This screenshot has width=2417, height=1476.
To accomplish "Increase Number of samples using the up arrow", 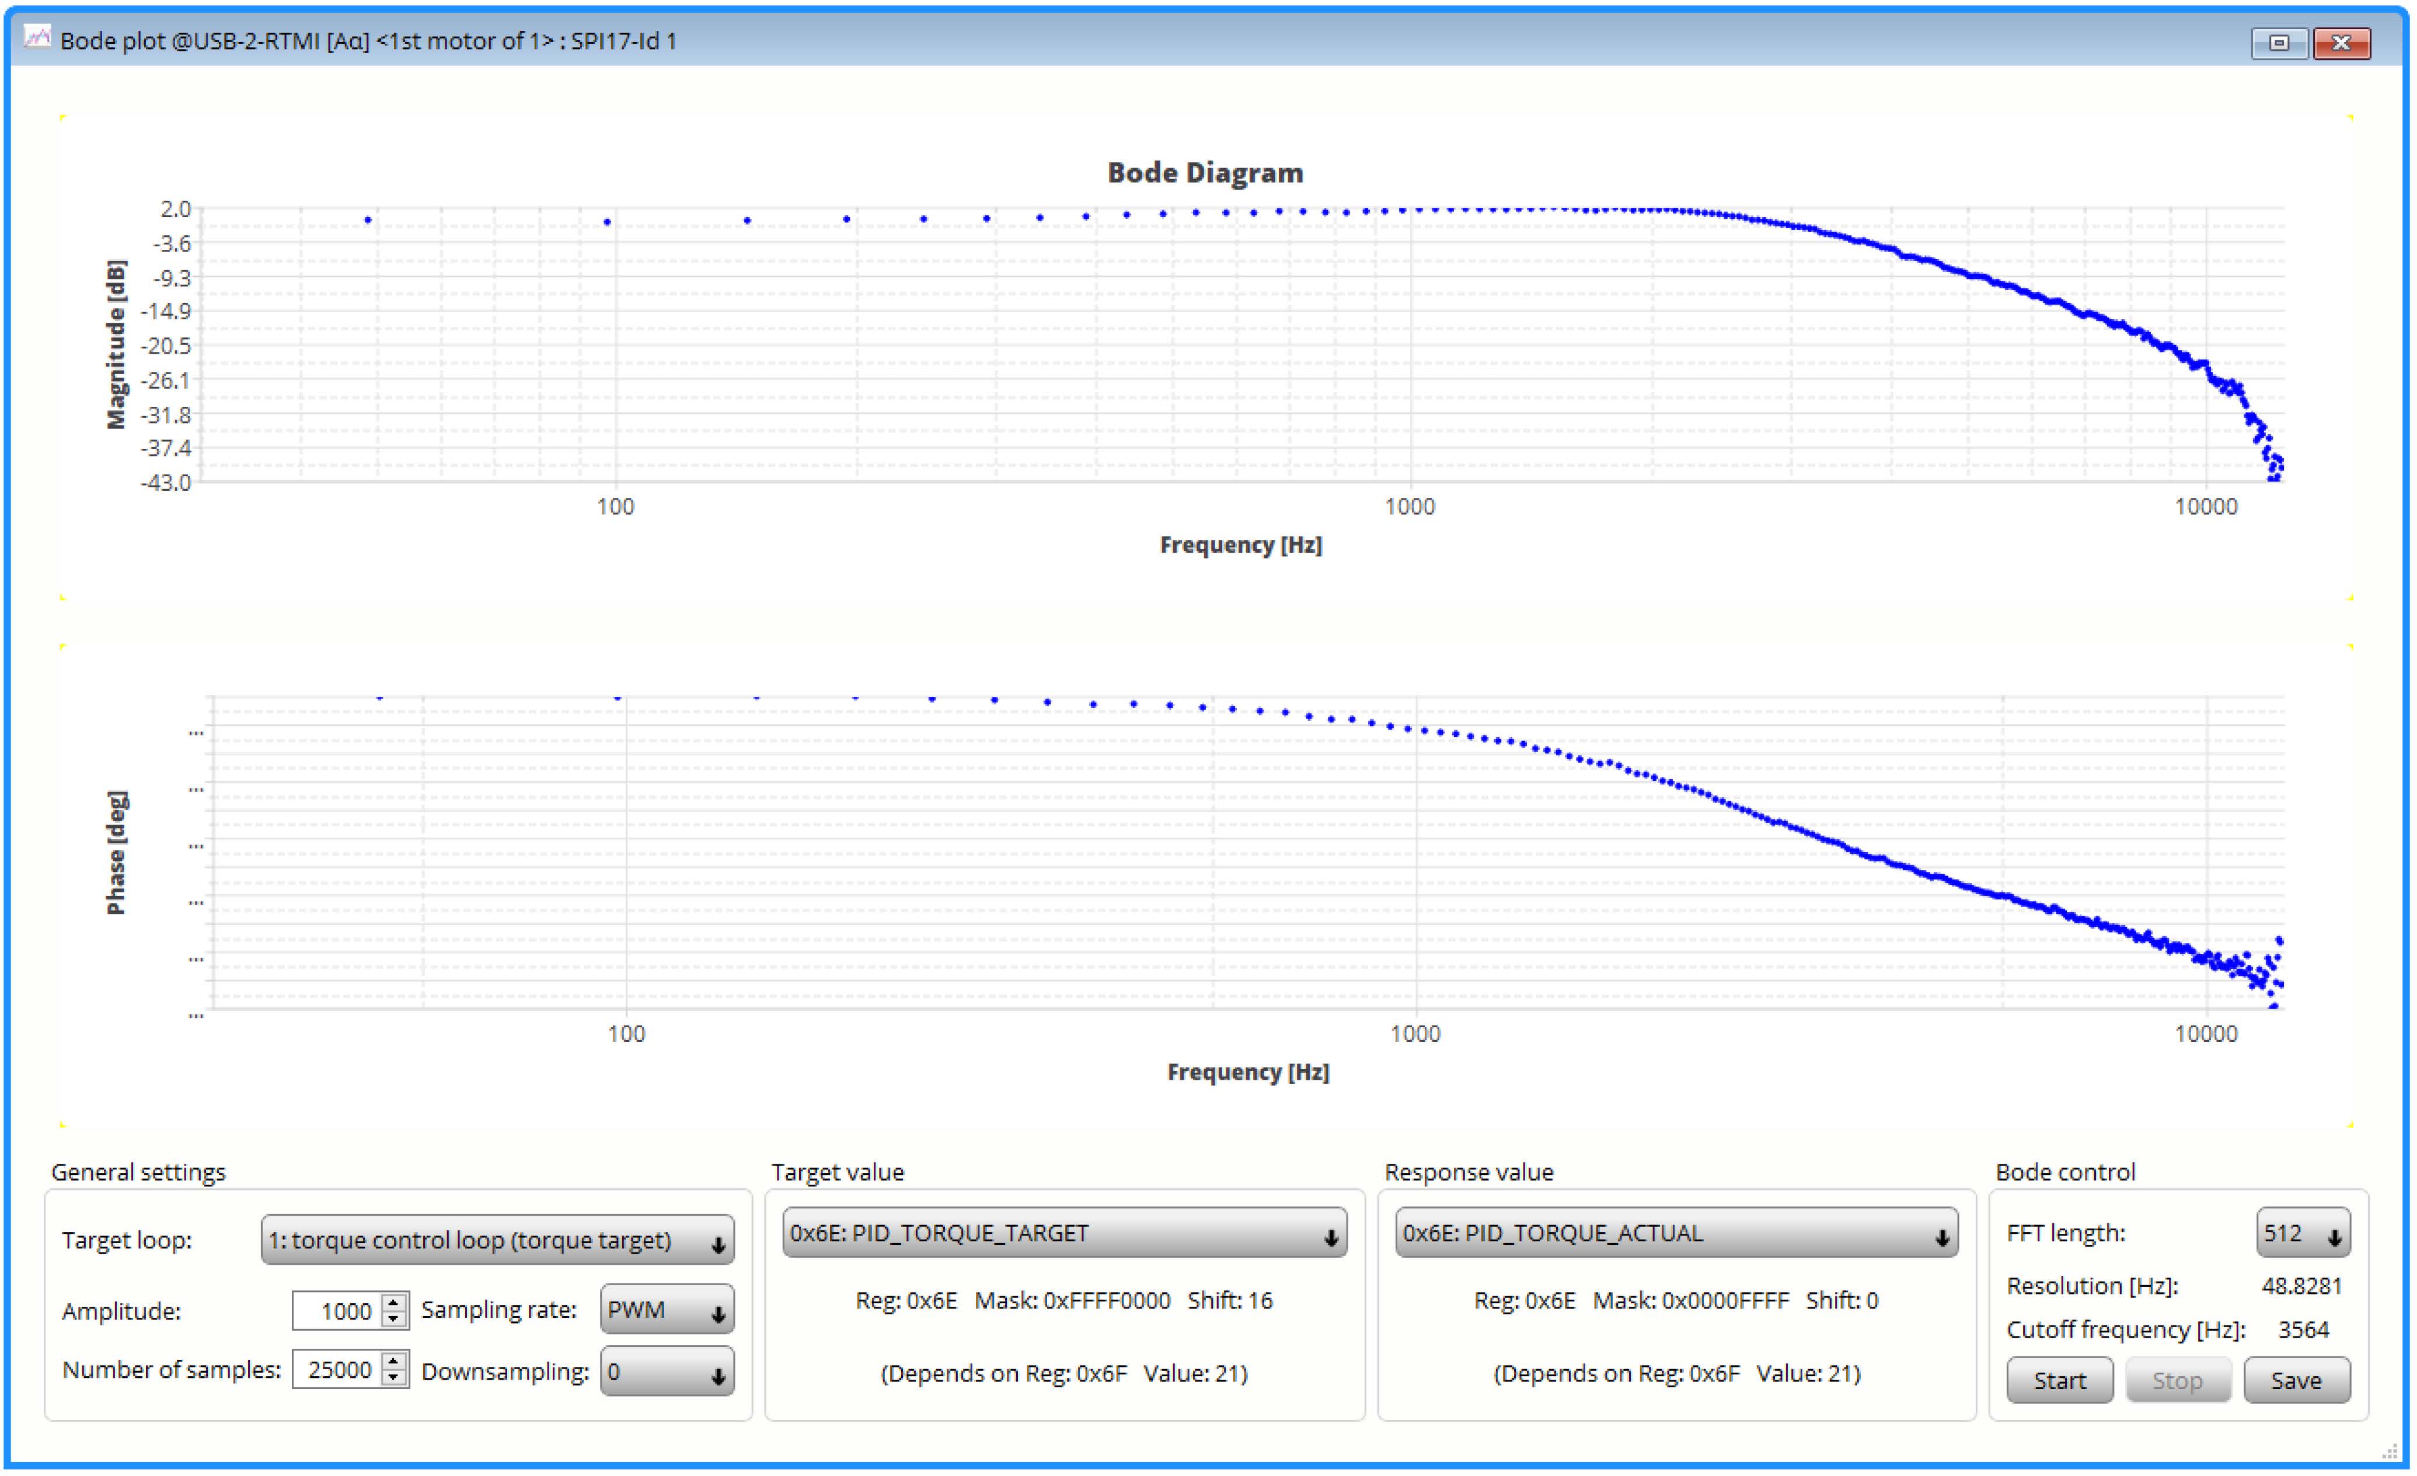I will click(393, 1360).
